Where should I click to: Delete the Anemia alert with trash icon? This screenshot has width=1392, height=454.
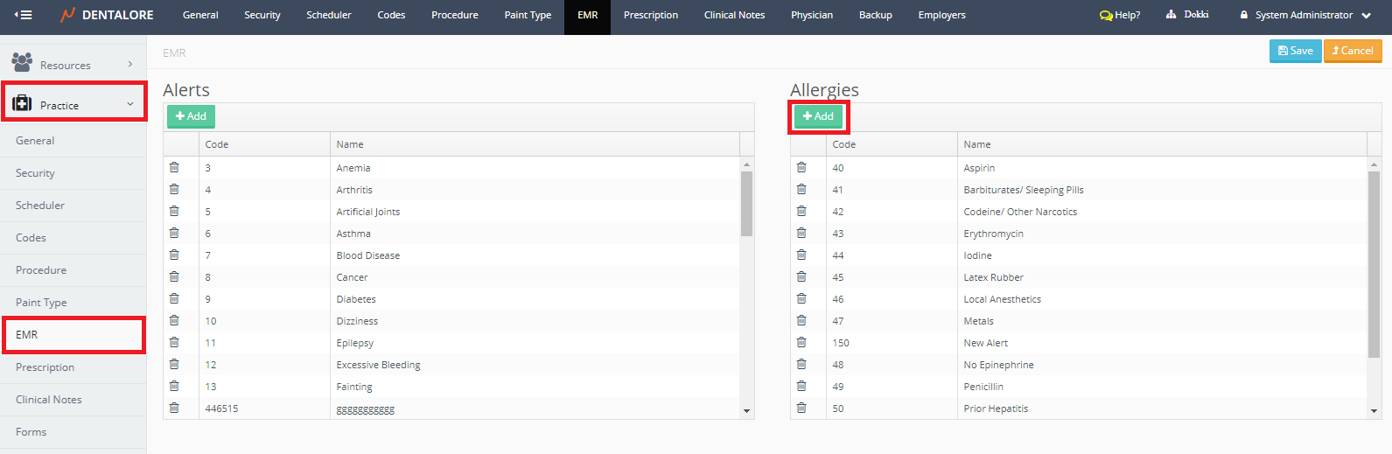point(174,168)
